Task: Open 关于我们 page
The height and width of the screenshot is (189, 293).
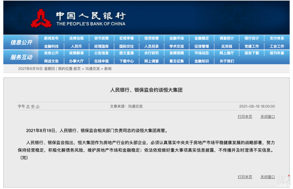Action: tap(227, 61)
